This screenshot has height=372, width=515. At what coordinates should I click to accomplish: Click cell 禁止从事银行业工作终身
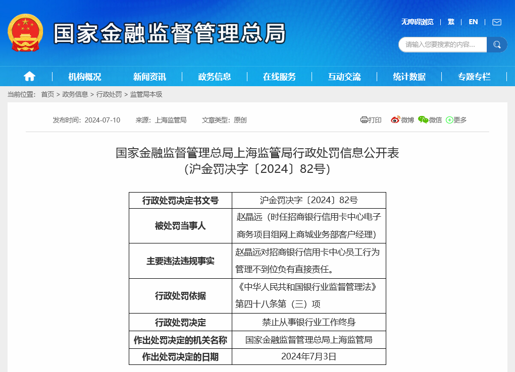pos(308,322)
